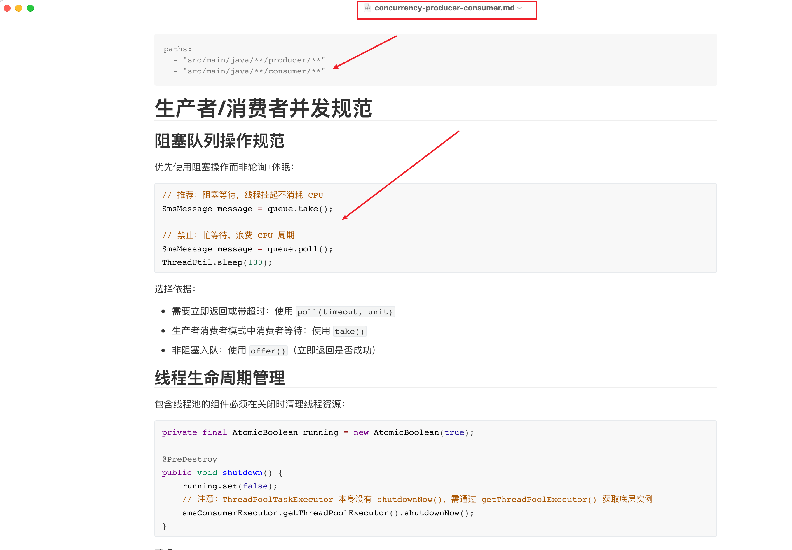The image size is (792, 550).
Task: Click the red close window button
Action: pyautogui.click(x=7, y=8)
